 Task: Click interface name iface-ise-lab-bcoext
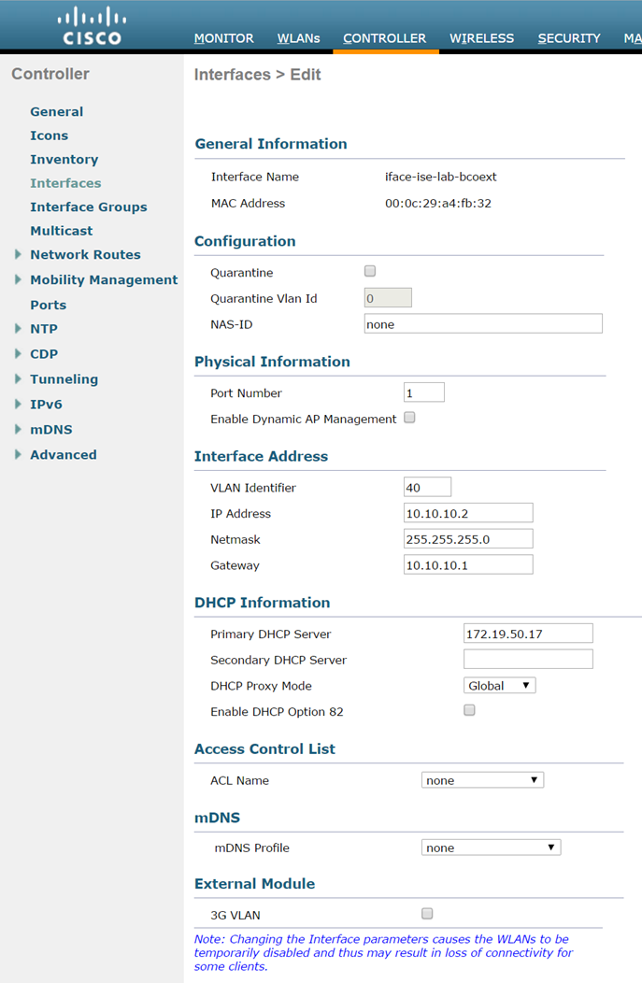441,177
